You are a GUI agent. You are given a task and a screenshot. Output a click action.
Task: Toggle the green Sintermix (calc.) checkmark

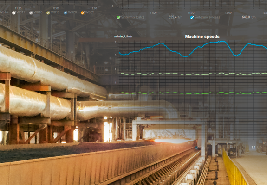click(118, 18)
